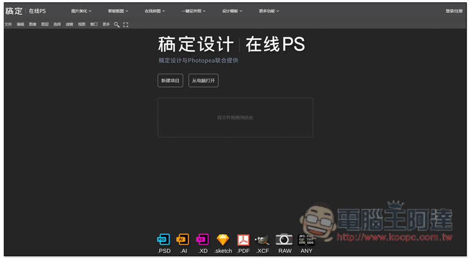Screen dimensions: 470x259
Task: Click the 稿定设计与Photopea联合提供 text
Action: tap(198, 60)
